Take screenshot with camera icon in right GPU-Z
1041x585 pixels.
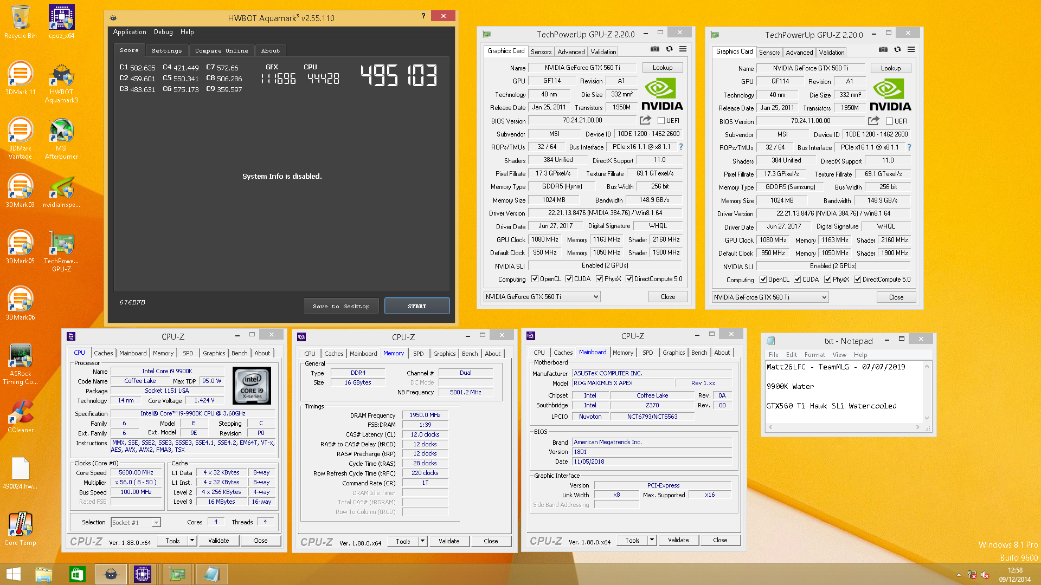(x=883, y=50)
